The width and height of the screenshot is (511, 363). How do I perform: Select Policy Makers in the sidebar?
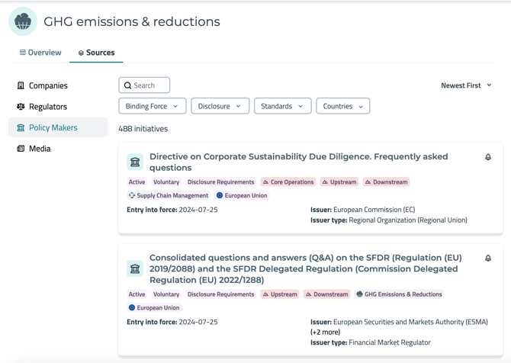(x=53, y=127)
